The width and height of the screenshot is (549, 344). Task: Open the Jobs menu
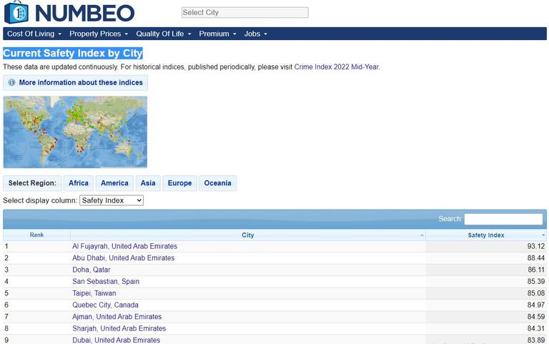pos(255,34)
